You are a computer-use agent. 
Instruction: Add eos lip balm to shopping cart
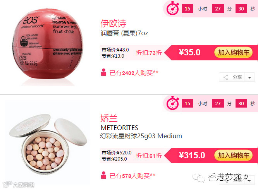[233, 53]
